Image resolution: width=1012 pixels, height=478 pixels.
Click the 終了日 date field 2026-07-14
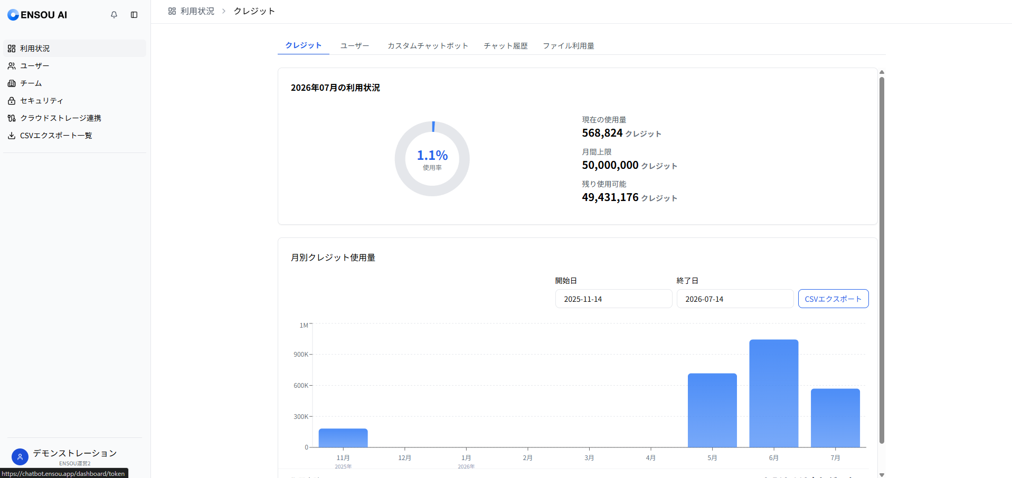[x=735, y=299]
